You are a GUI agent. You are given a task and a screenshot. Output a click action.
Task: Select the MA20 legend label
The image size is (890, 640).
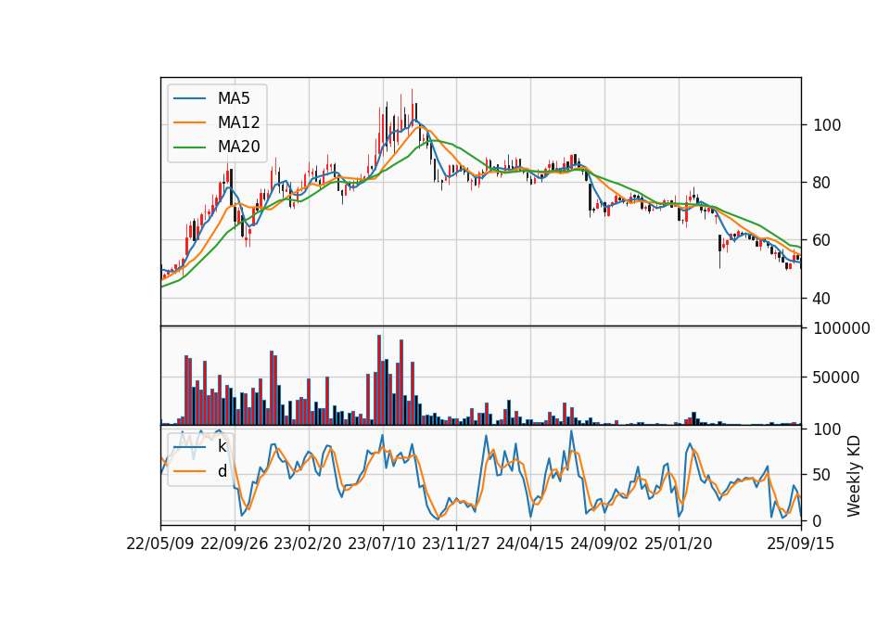click(238, 147)
